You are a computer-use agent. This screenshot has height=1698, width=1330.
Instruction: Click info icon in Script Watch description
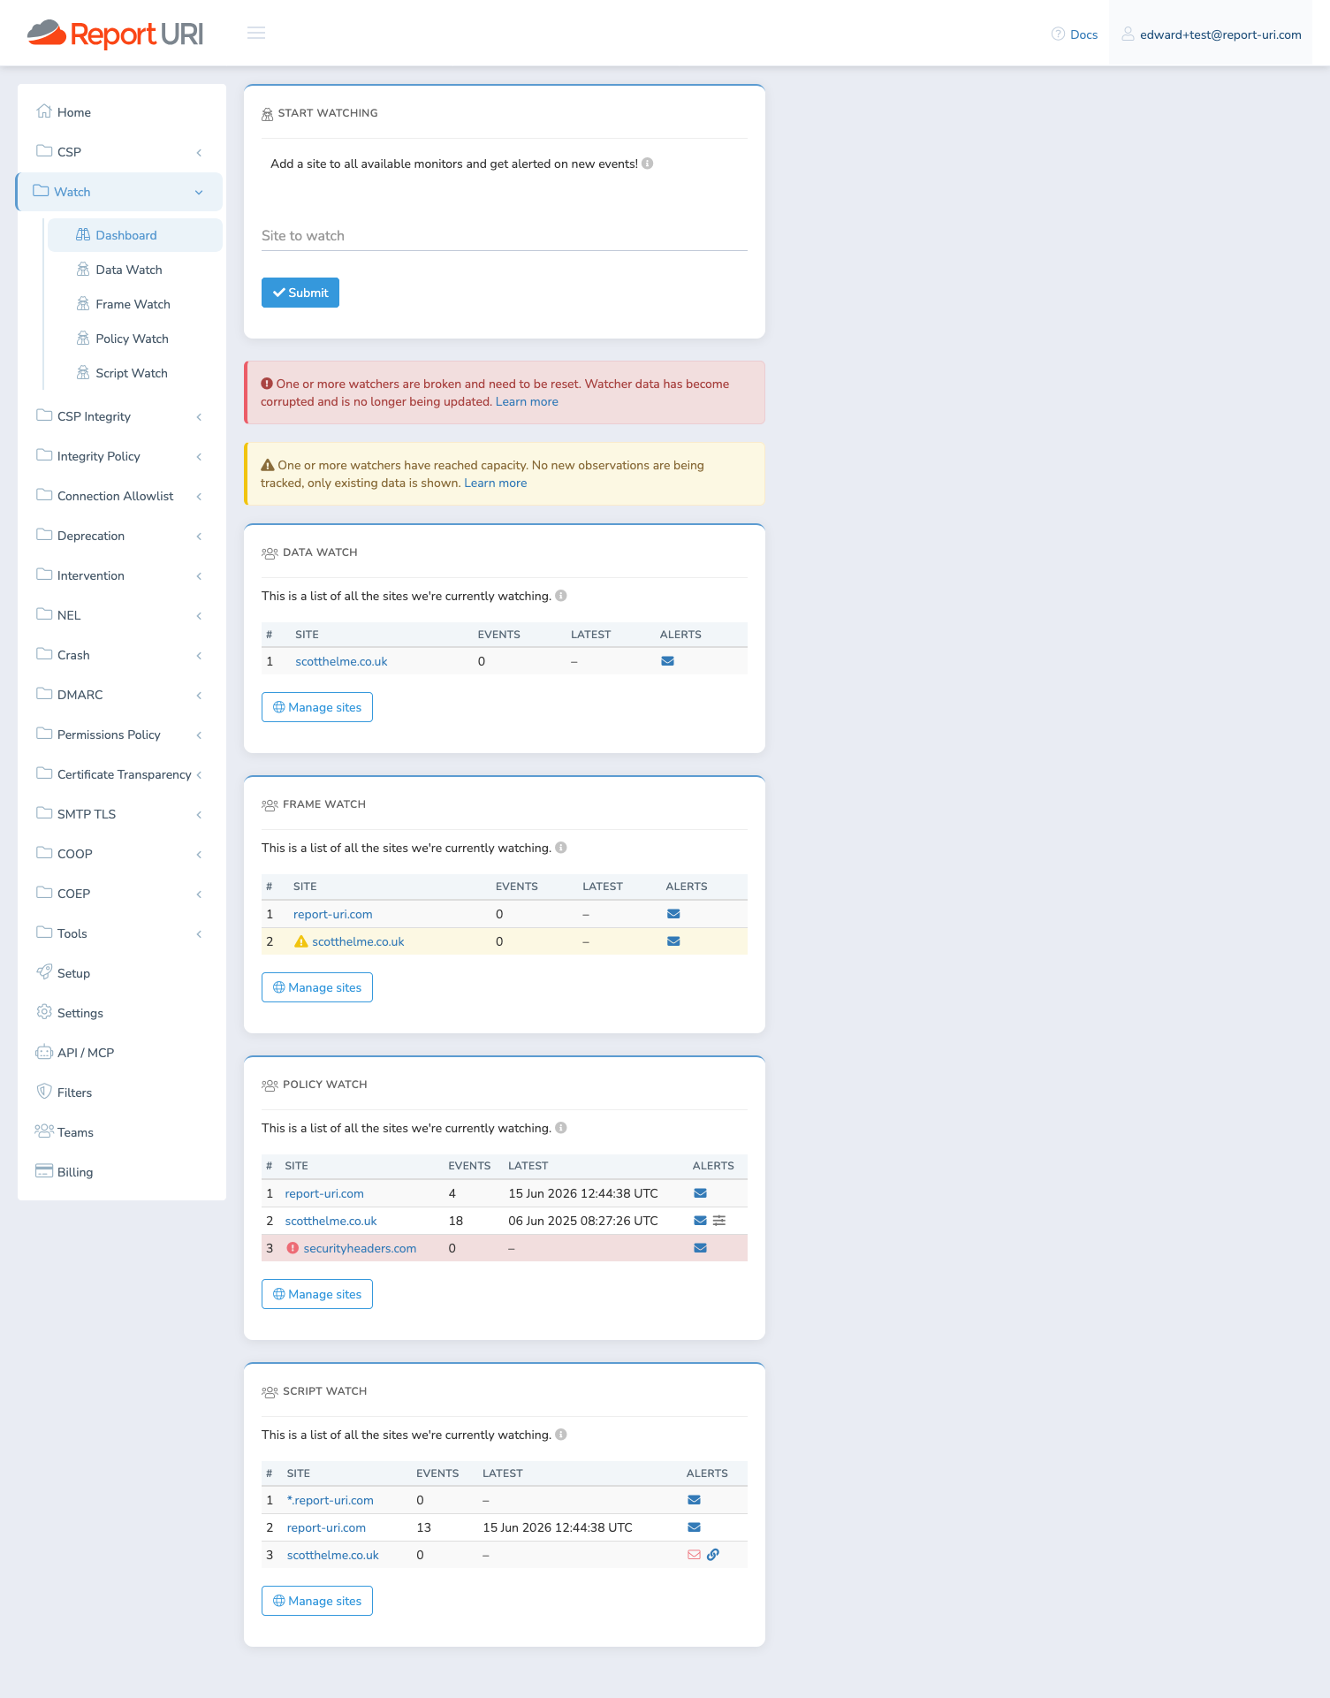(x=561, y=1435)
